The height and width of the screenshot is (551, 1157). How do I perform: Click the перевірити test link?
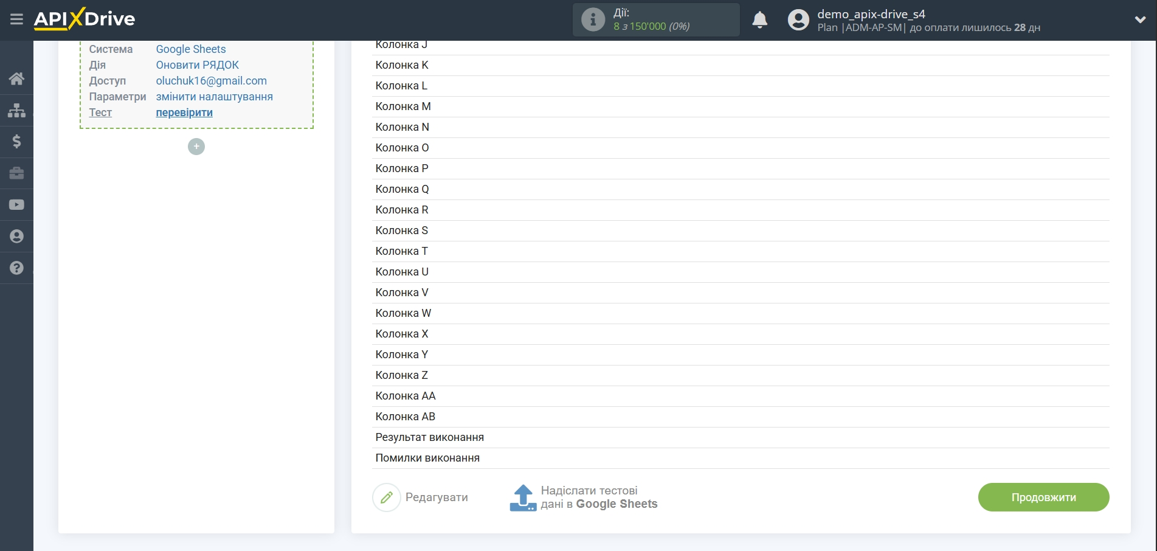tap(184, 113)
